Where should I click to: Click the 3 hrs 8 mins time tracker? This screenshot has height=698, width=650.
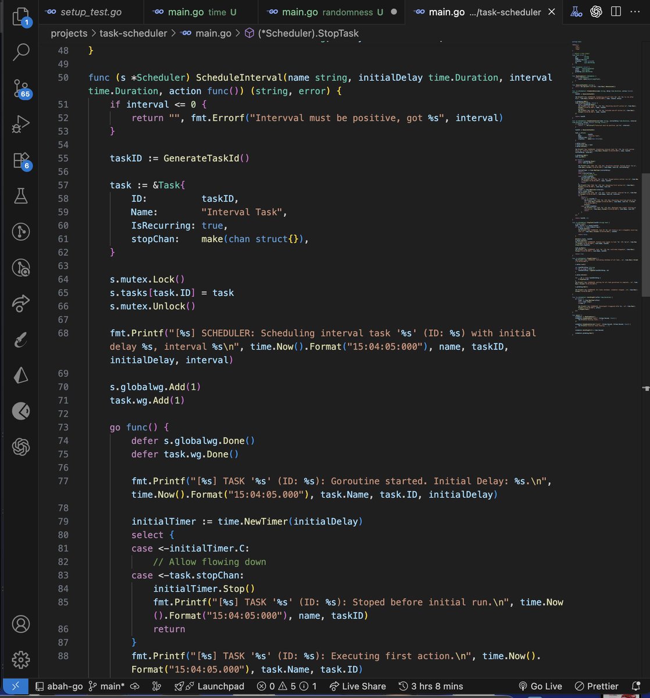point(430,686)
